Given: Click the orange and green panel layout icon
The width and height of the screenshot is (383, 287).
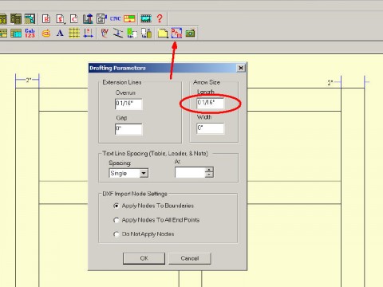Looking at the screenshot, I should 129,18.
